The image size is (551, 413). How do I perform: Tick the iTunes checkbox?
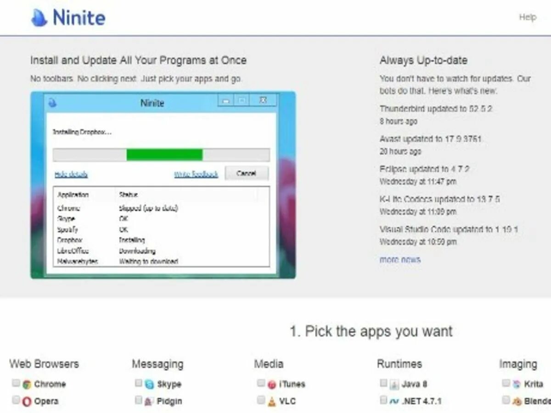tap(261, 383)
